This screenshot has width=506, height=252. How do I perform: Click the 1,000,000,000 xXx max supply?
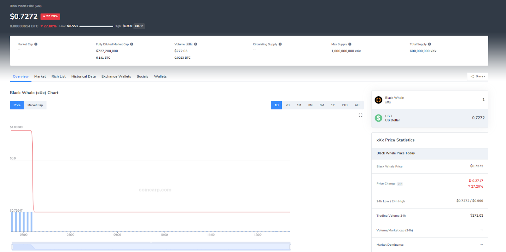pyautogui.click(x=346, y=51)
